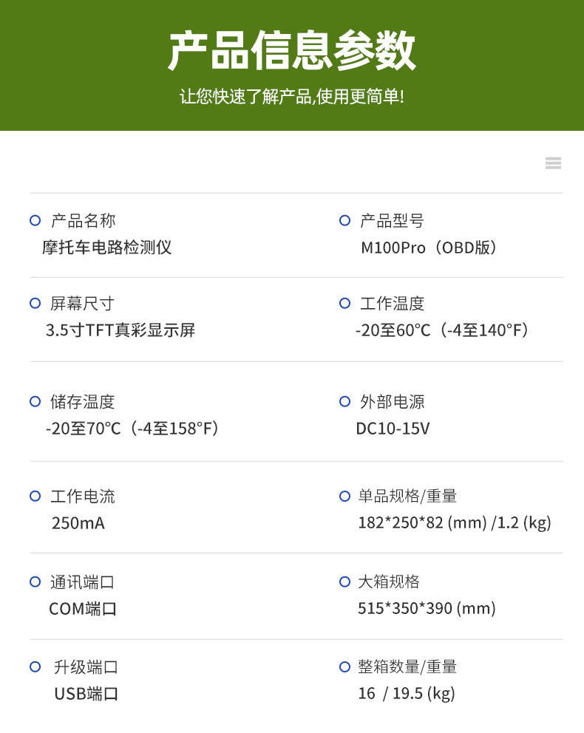Click the subtitle 让您快速了解产品,使用更简单!
Screen dimensions: 584x733
click(292, 97)
